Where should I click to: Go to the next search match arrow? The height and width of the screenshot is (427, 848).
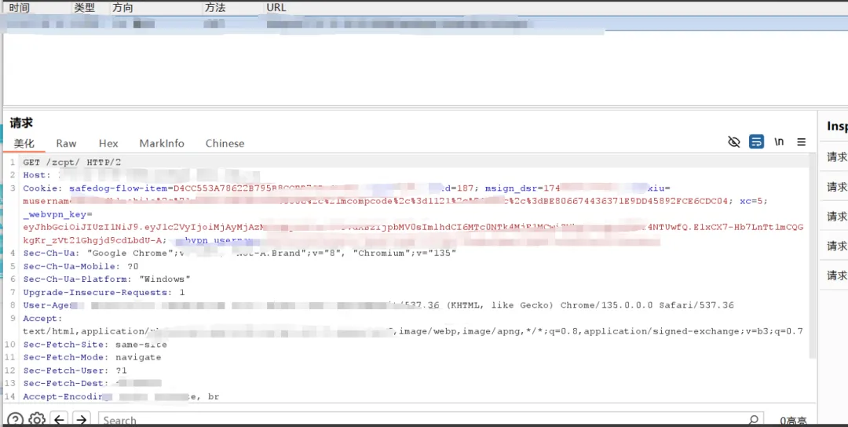pos(81,420)
